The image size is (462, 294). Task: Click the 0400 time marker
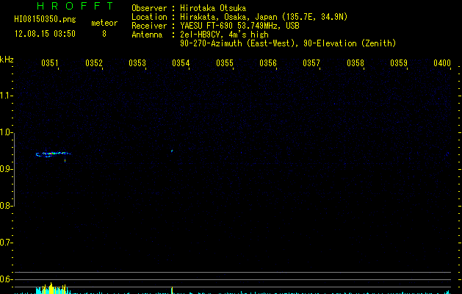tap(442, 63)
